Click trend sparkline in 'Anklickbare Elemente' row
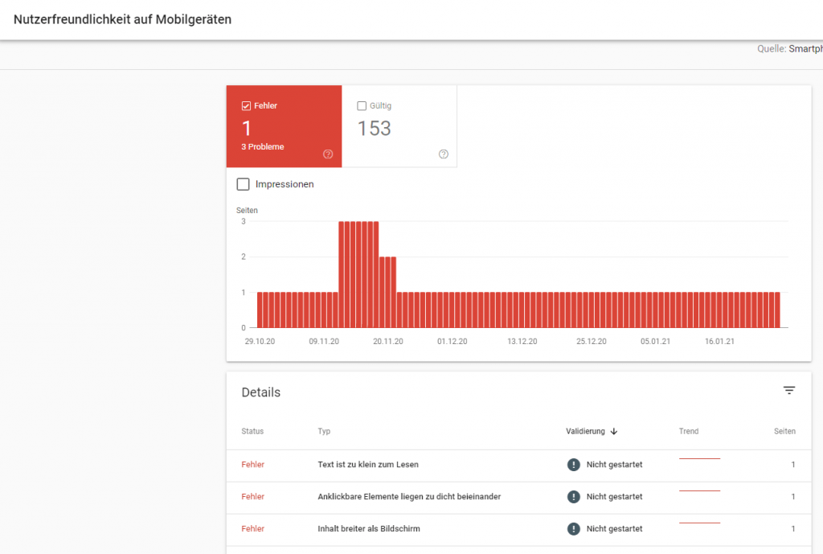This screenshot has width=823, height=554. click(x=700, y=490)
